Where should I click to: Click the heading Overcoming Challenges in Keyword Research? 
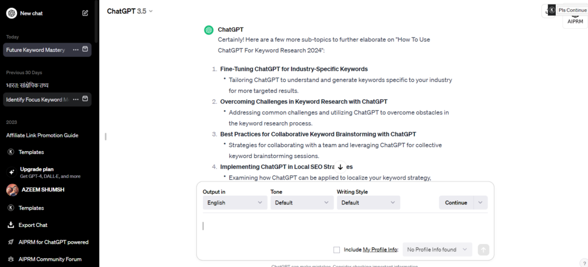[x=304, y=102]
